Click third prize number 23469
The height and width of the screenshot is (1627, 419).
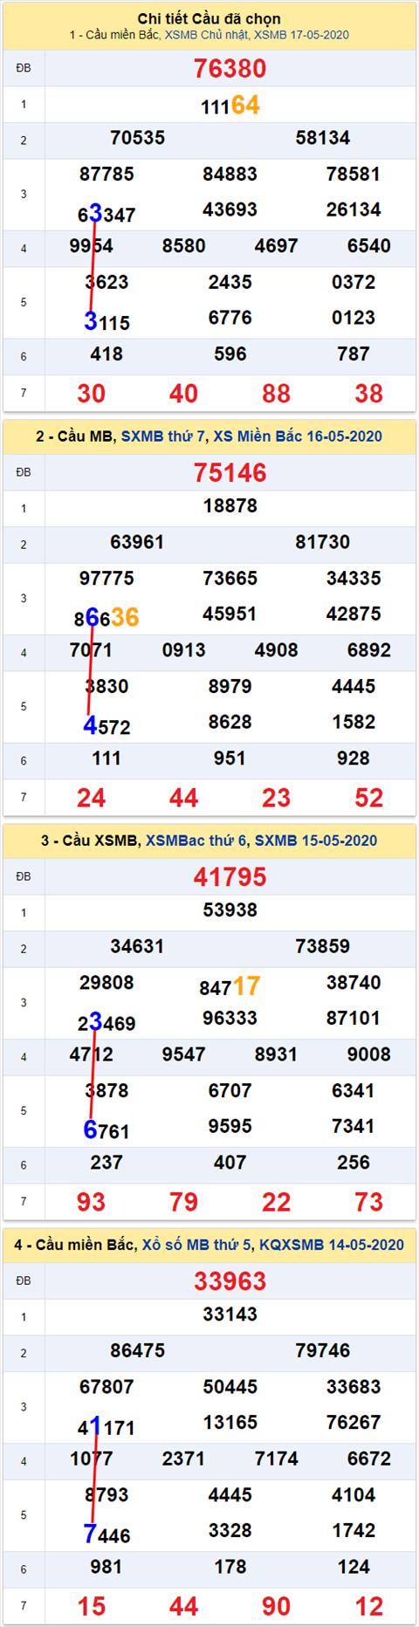106,1021
